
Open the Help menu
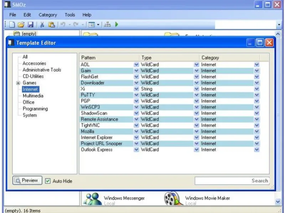[87, 15]
